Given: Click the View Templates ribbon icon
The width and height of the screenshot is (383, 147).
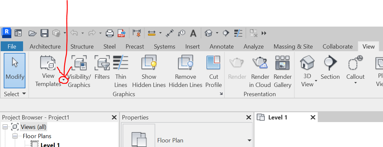Looking at the screenshot, I should 48,63.
